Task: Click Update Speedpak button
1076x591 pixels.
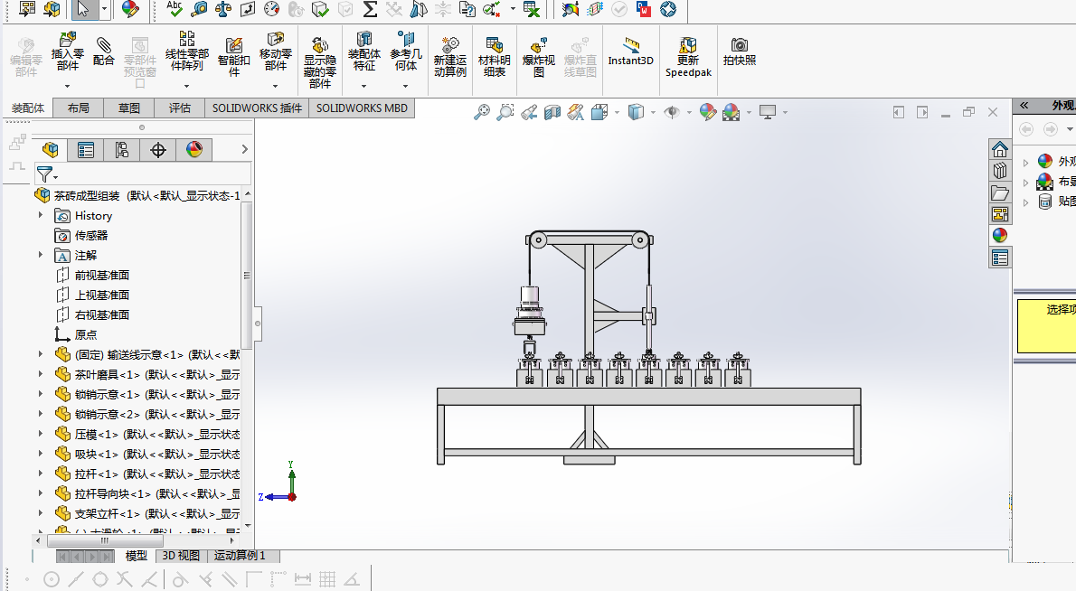Action: 688,56
